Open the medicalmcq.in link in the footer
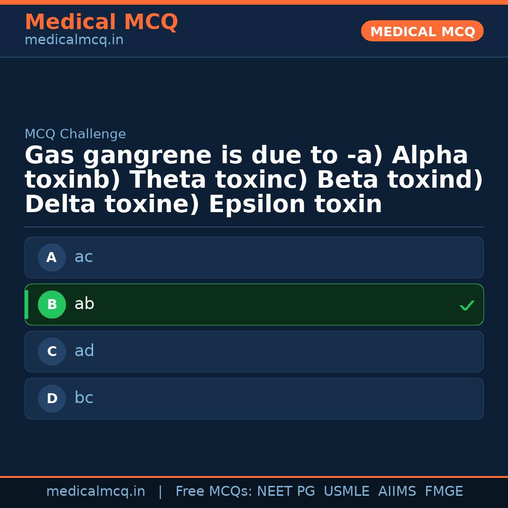508x508 pixels. pyautogui.click(x=95, y=492)
